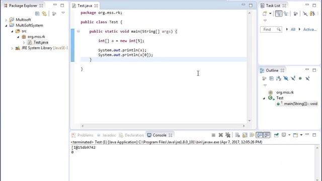The height and width of the screenshot is (181, 322).
Task: Collapse the org.mss.rk package in Package Explorer
Action: [x=18, y=37]
